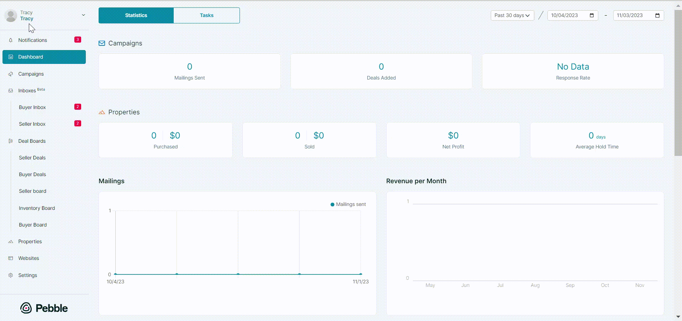Open Websites in the sidebar
Screen dimensions: 682x321
point(44,258)
